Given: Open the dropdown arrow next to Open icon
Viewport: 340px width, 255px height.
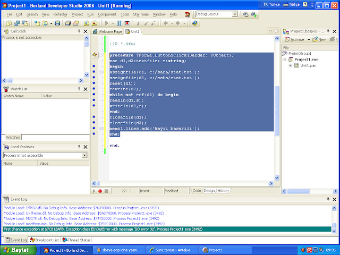Looking at the screenshot, I should [x=51, y=23].
